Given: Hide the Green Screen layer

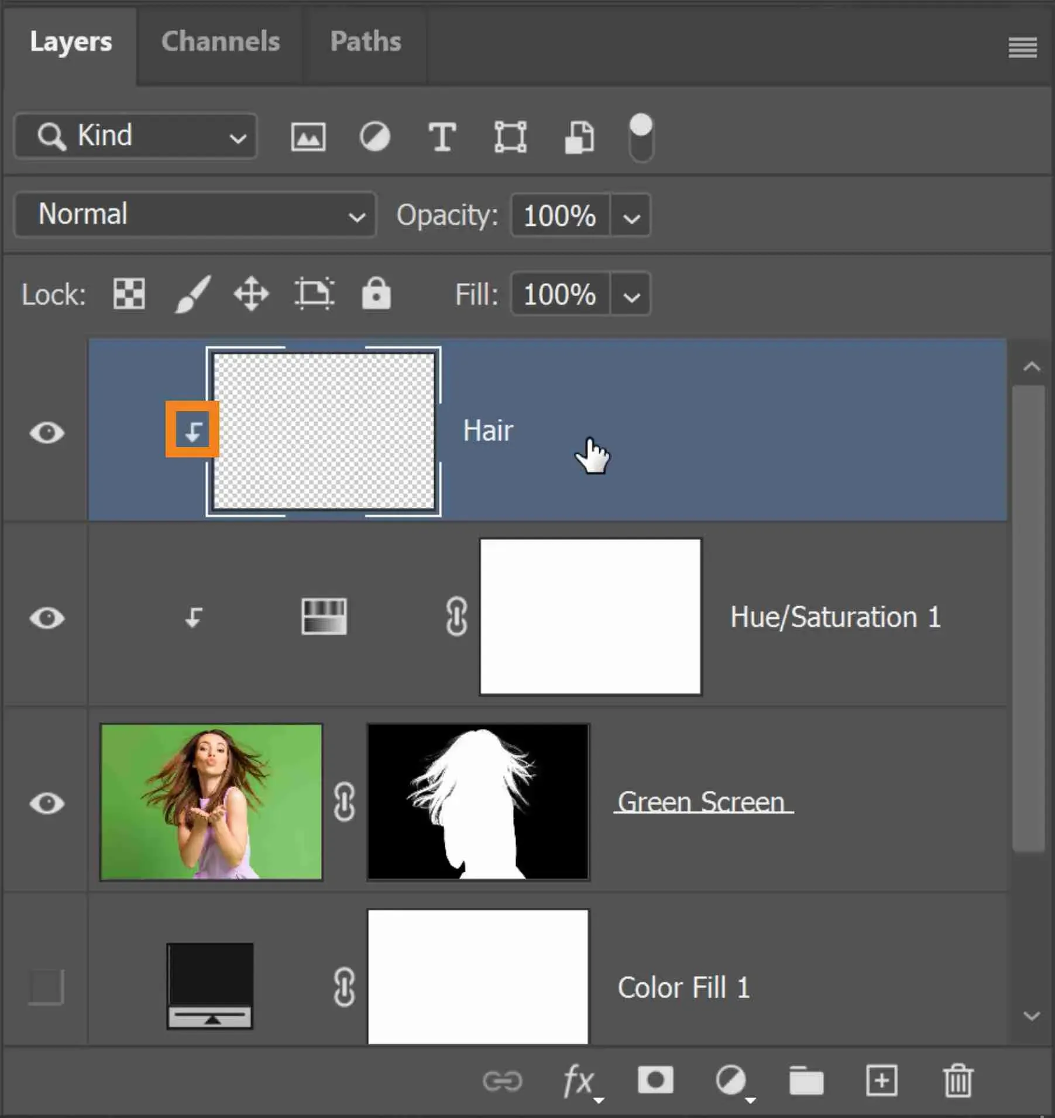Looking at the screenshot, I should pos(47,803).
